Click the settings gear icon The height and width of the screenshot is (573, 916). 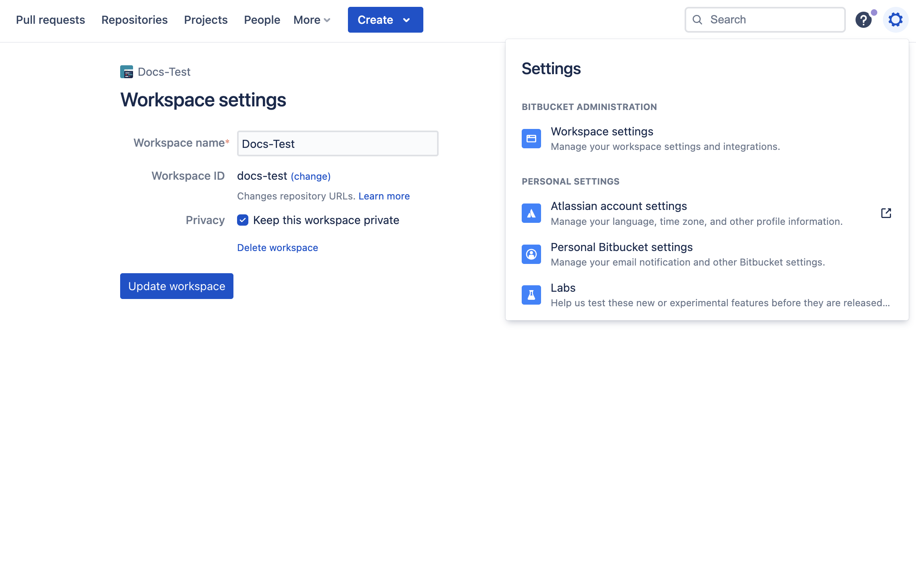(x=895, y=20)
